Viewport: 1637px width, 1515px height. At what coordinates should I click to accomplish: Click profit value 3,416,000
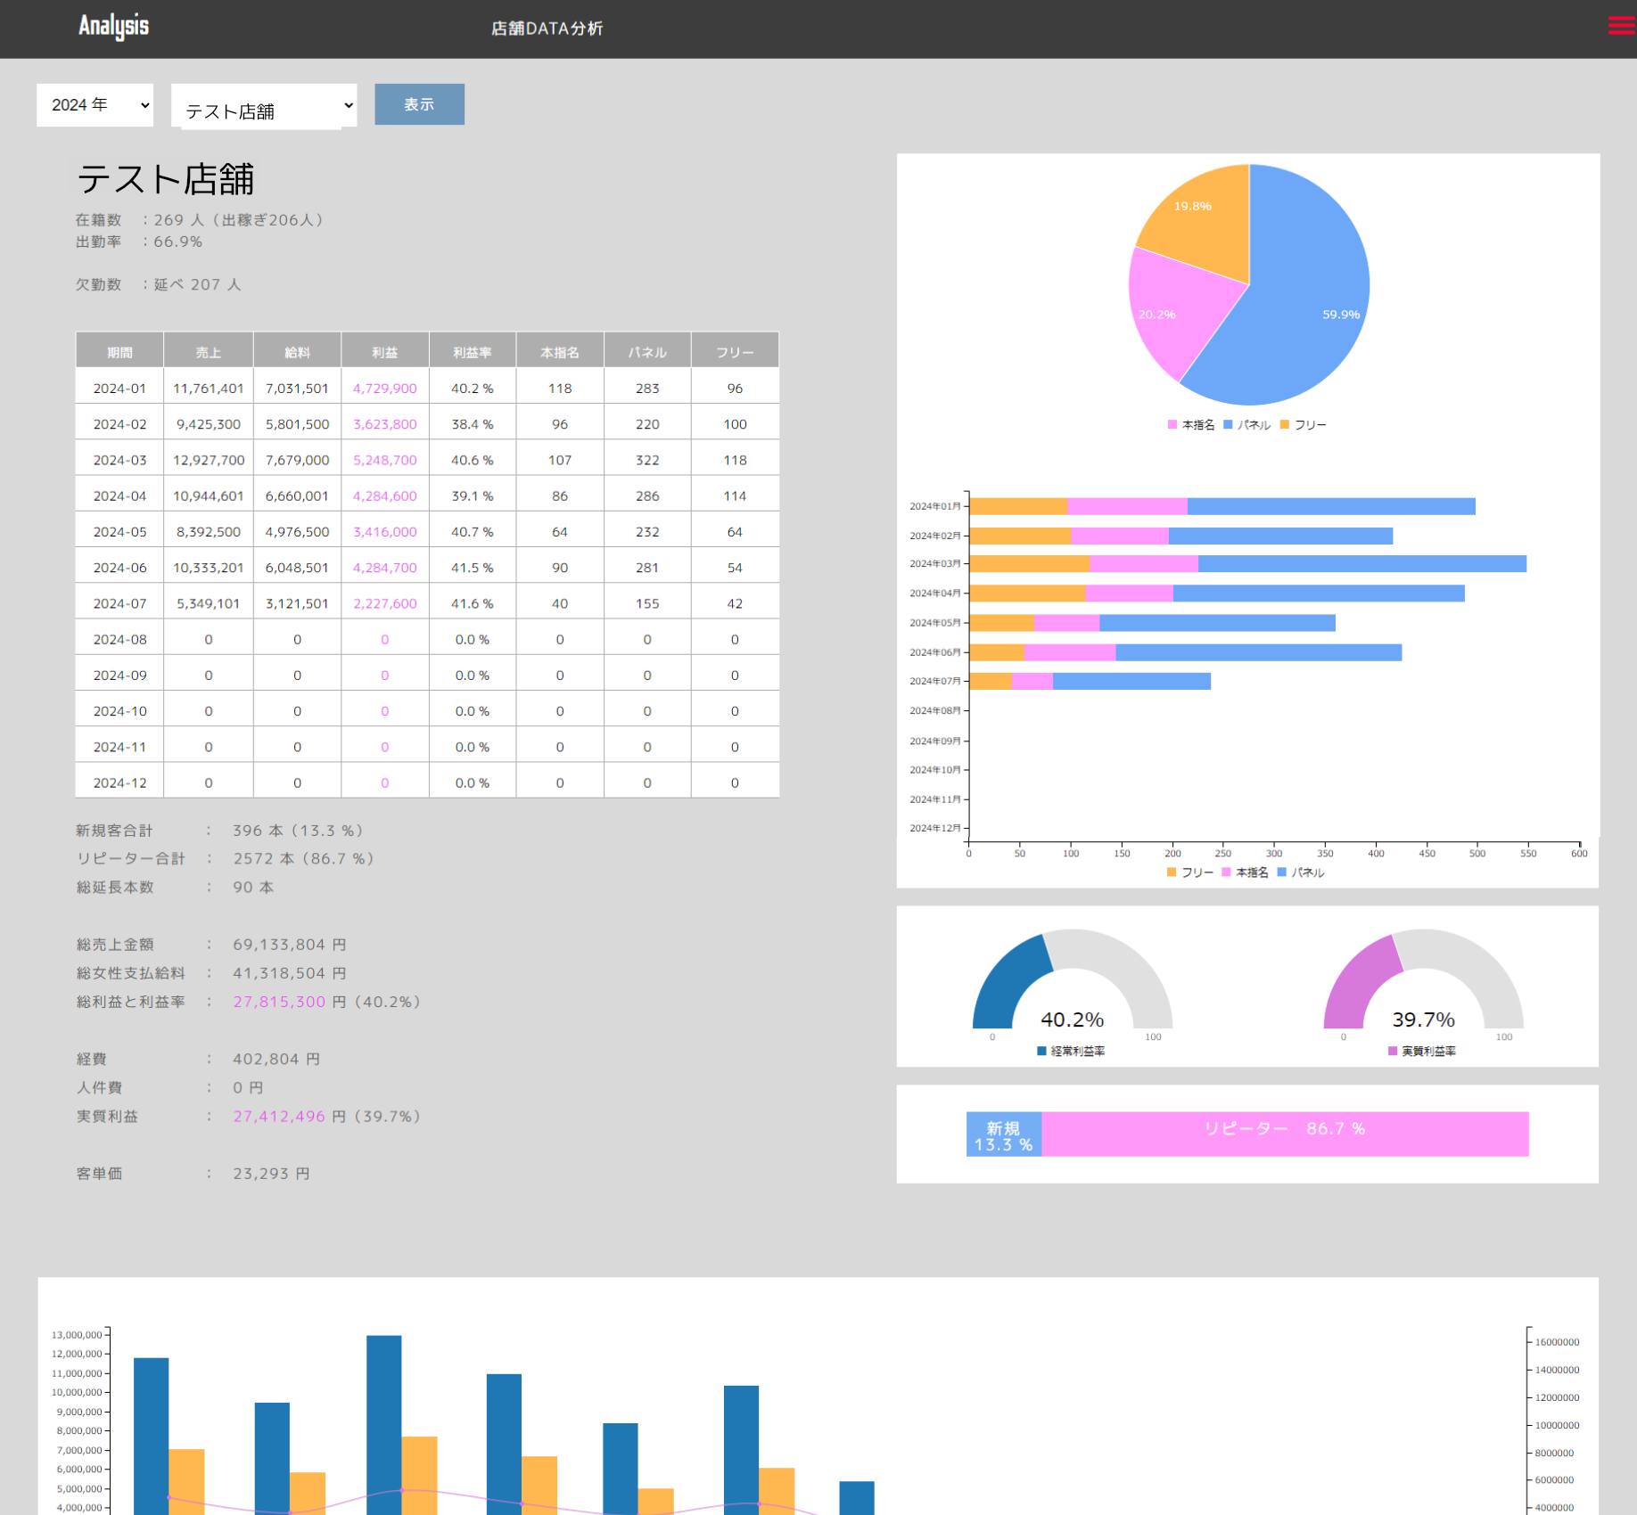pos(384,532)
